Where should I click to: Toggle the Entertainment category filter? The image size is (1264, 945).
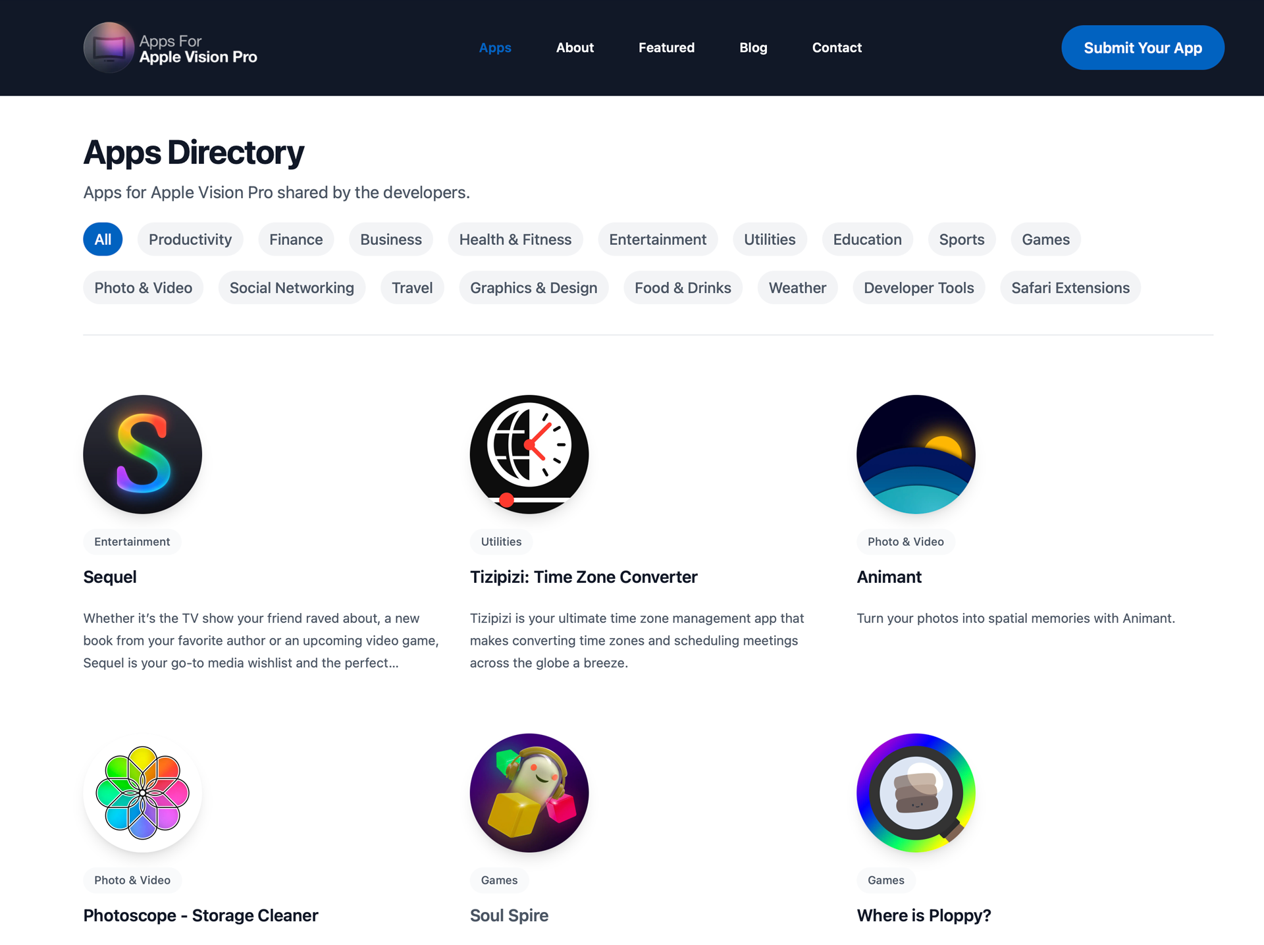(x=658, y=239)
